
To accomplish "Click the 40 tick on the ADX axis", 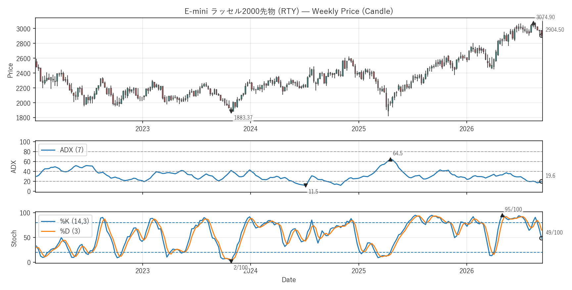I will coord(27,172).
